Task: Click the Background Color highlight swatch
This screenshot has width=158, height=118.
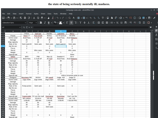Action: (x=61, y=23)
